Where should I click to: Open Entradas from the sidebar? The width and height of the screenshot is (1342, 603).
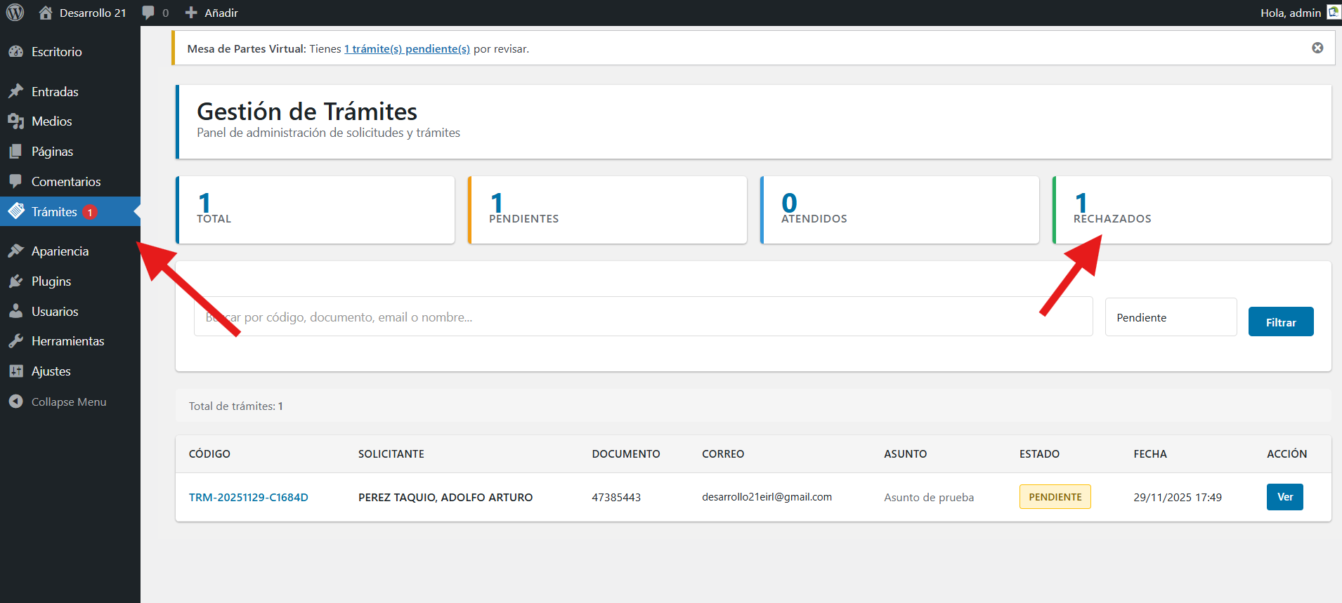click(x=55, y=92)
